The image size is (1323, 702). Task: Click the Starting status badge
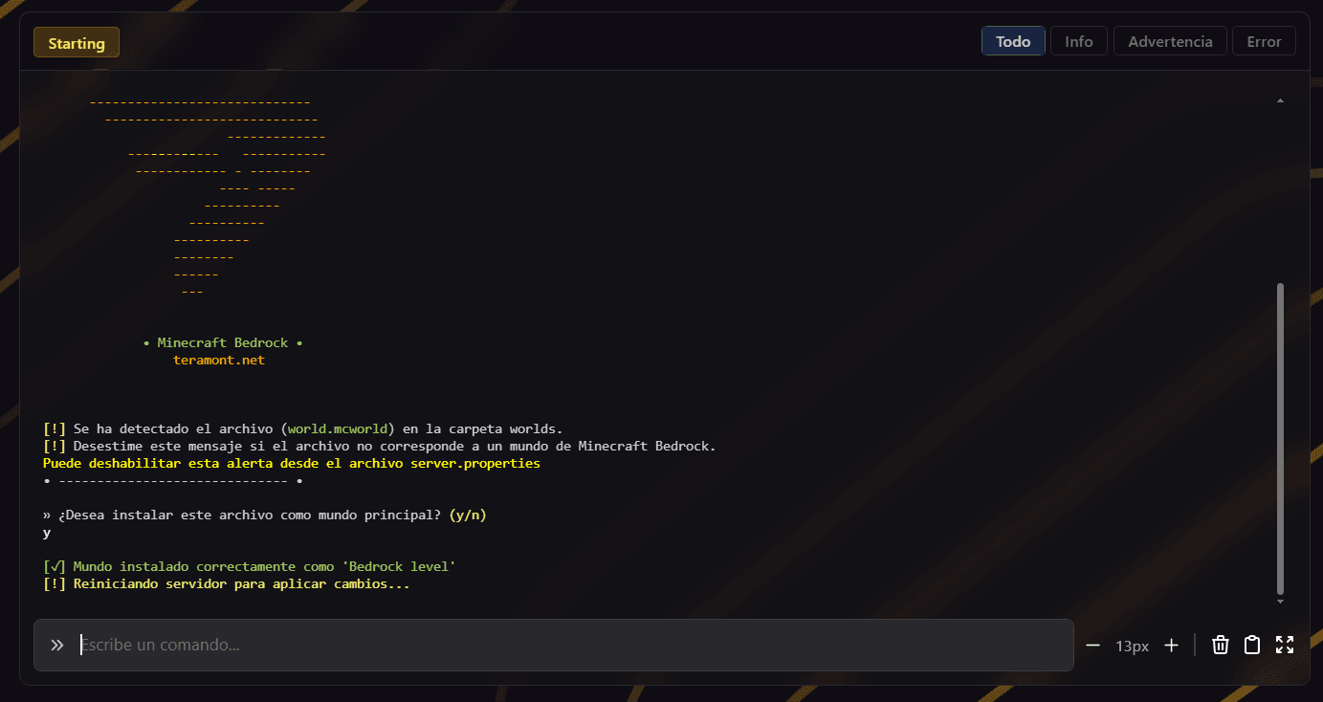click(77, 42)
